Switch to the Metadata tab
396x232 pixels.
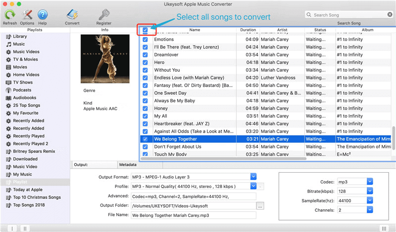pyautogui.click(x=140, y=165)
